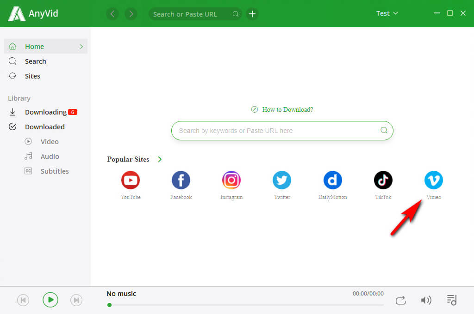Viewport: 474px width, 314px height.
Task: Maximize the AnyVid window
Action: 450,13
